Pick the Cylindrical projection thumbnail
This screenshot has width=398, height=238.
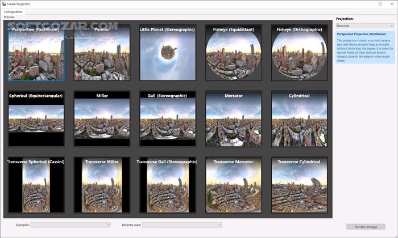pyautogui.click(x=299, y=119)
